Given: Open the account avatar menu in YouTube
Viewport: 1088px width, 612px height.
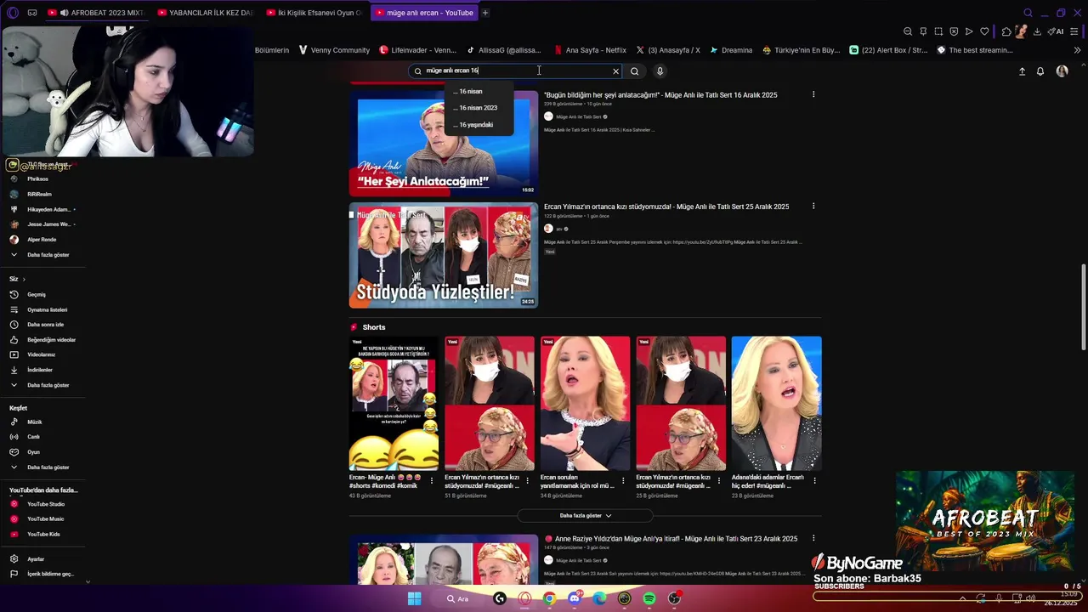Looking at the screenshot, I should (1062, 71).
